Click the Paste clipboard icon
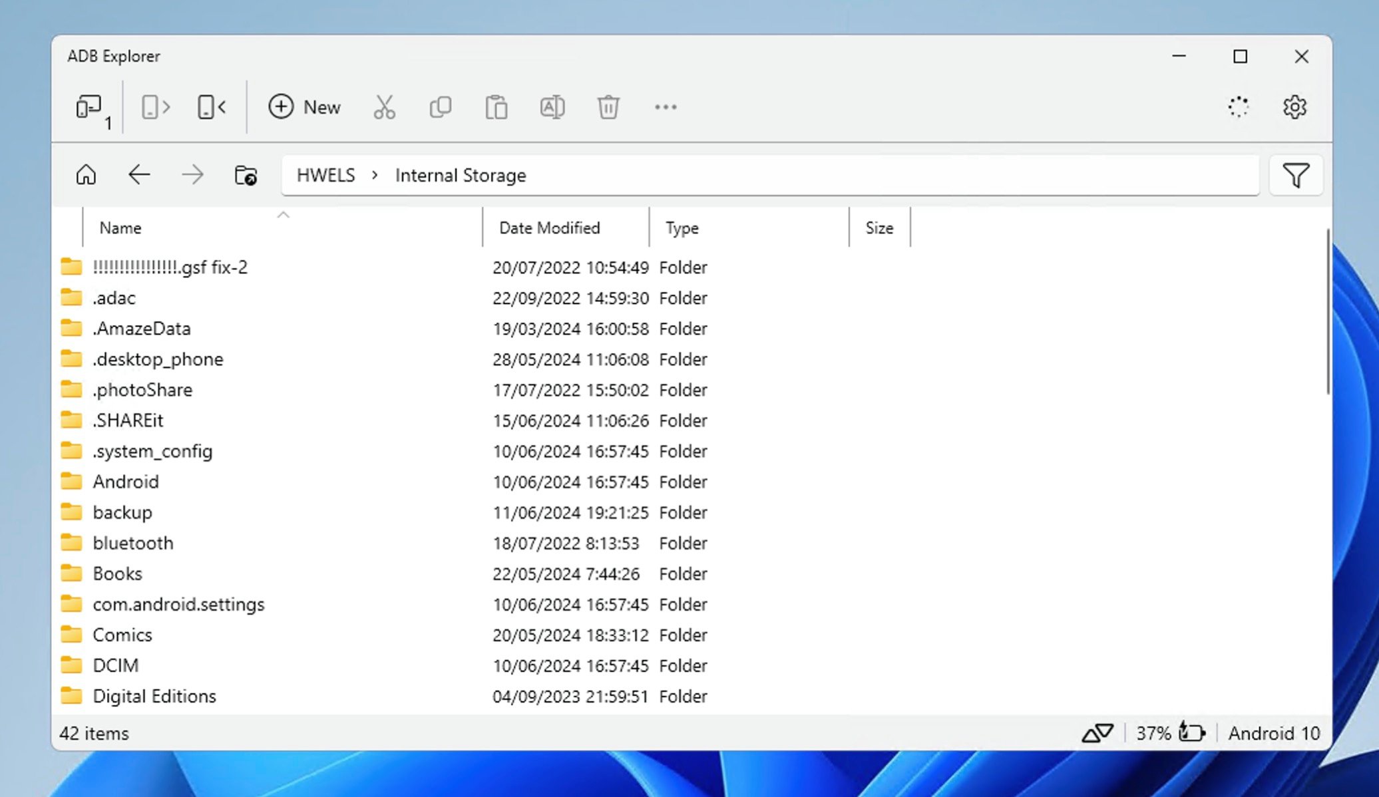 coord(496,107)
